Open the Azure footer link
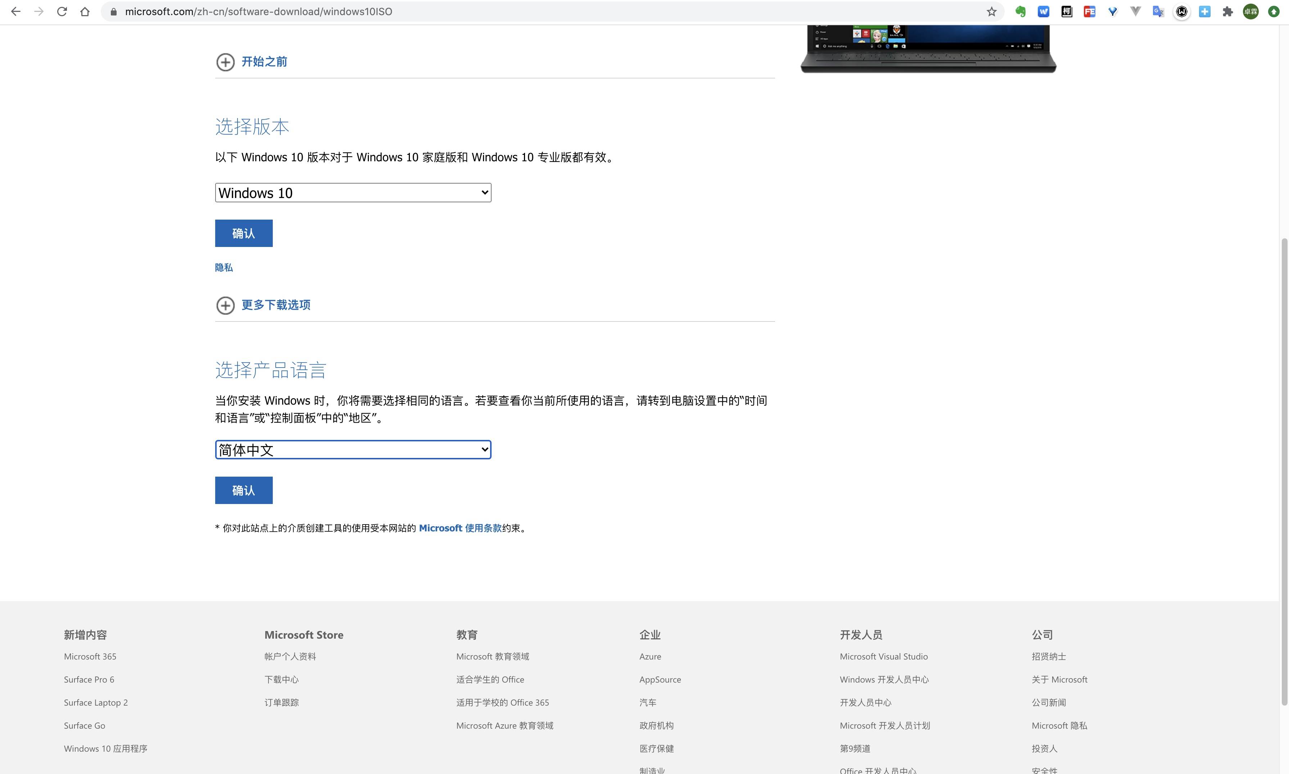1289x774 pixels. tap(650, 656)
